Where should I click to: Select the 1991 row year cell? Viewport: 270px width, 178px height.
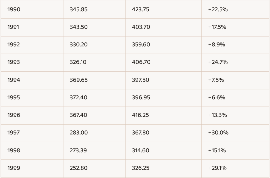tap(13, 27)
